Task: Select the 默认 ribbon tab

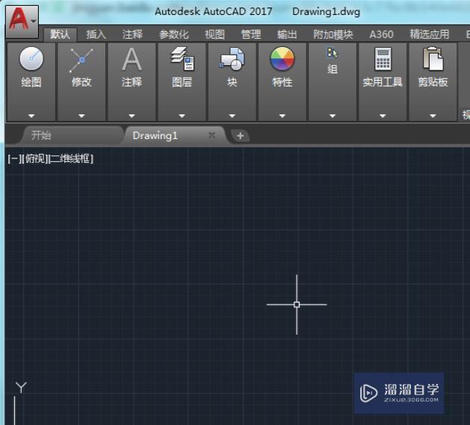Action: pyautogui.click(x=61, y=35)
